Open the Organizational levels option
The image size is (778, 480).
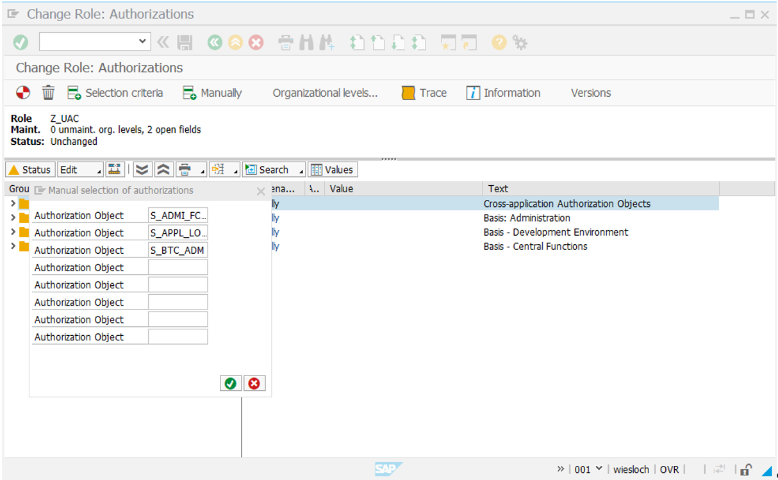click(325, 93)
